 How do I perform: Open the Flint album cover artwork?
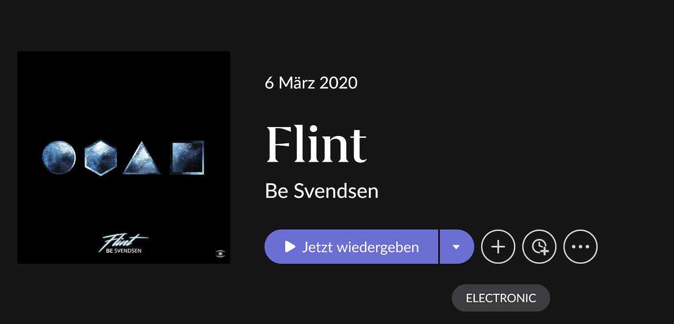pyautogui.click(x=124, y=157)
